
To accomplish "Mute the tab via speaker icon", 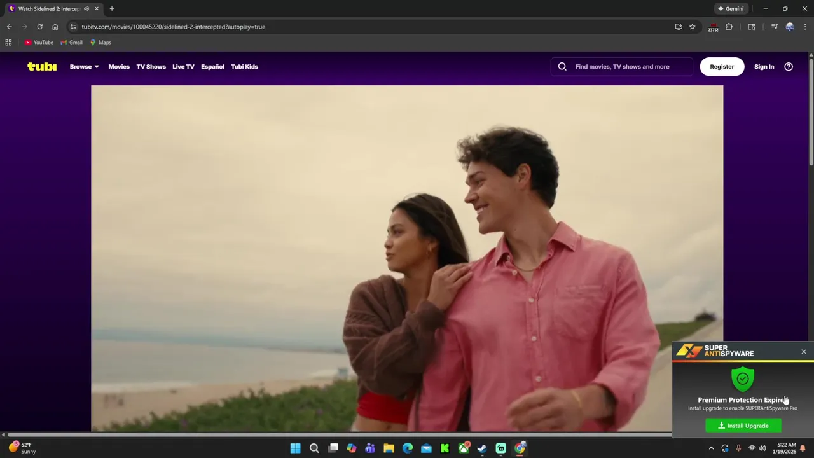I will coord(86,9).
